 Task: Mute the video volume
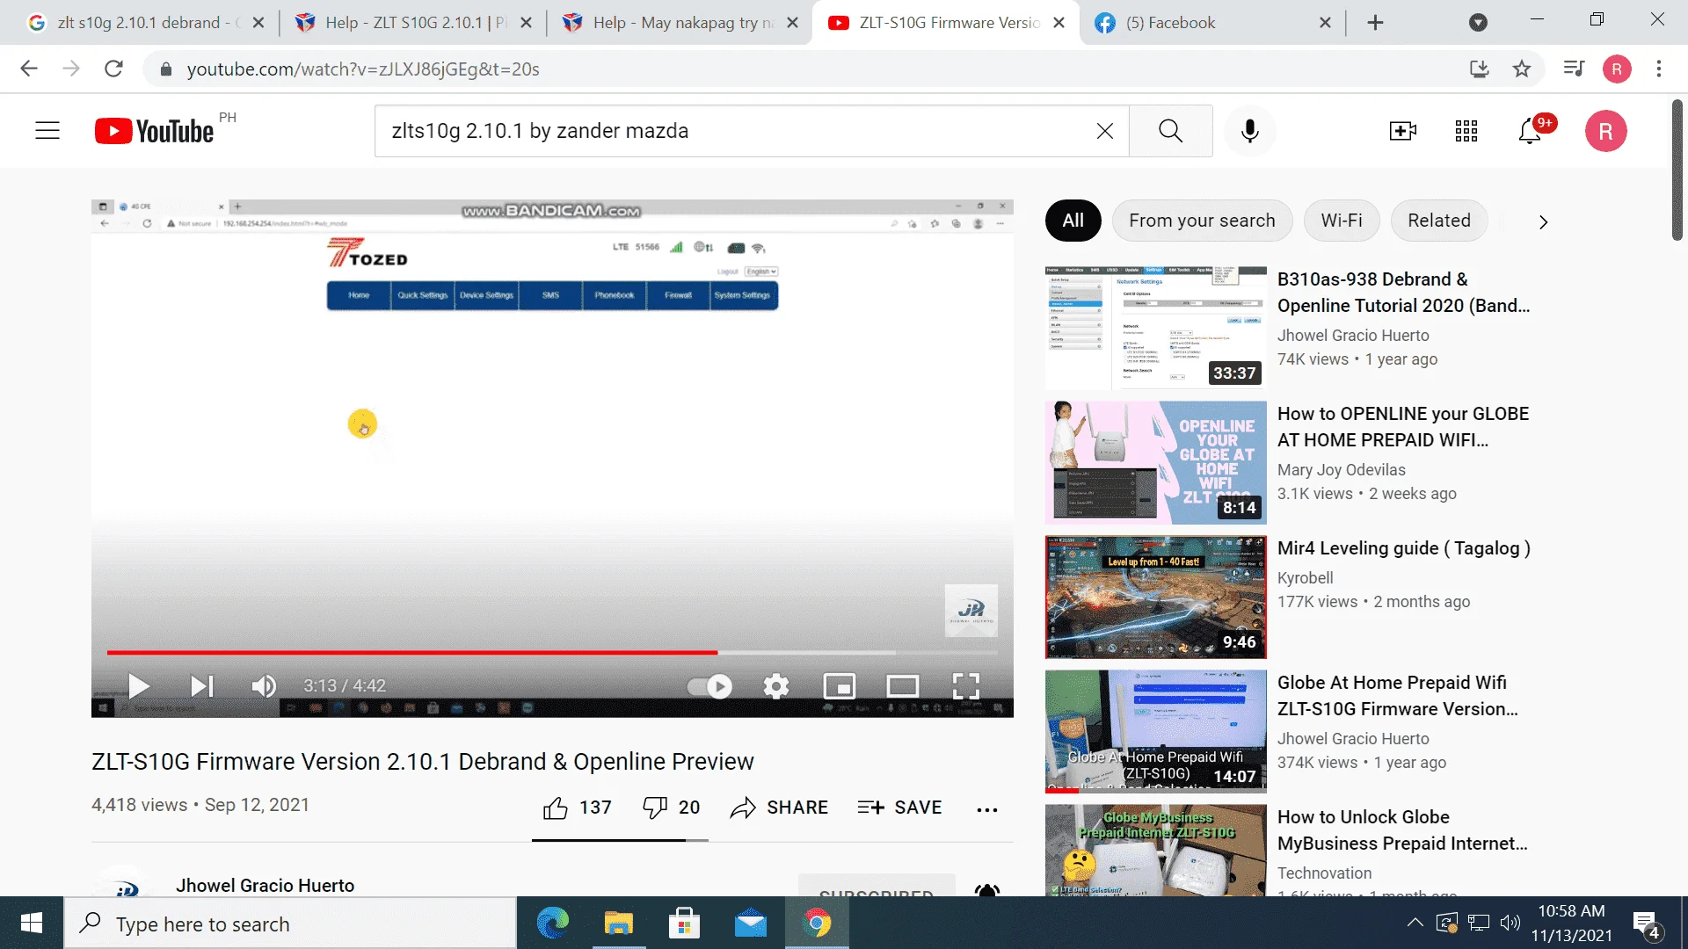coord(264,685)
